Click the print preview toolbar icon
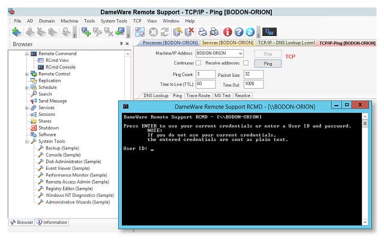 tap(214, 32)
